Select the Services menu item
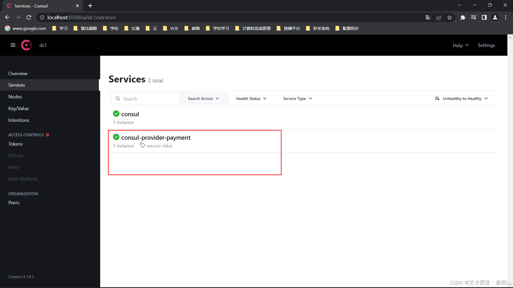Viewport: 513px width, 288px height. point(17,85)
